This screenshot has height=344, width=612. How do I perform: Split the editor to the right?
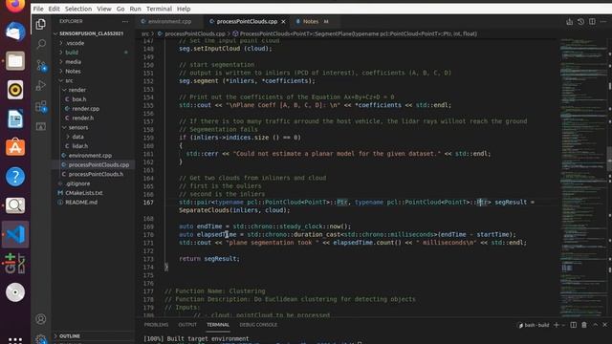click(x=592, y=21)
